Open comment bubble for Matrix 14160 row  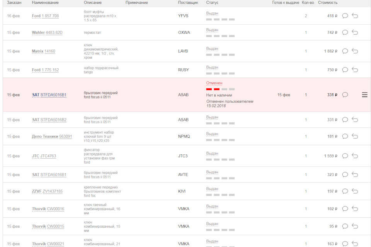coord(345,51)
